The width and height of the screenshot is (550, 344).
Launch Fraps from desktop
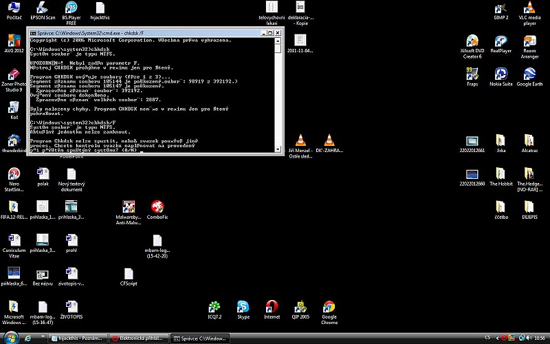(472, 76)
